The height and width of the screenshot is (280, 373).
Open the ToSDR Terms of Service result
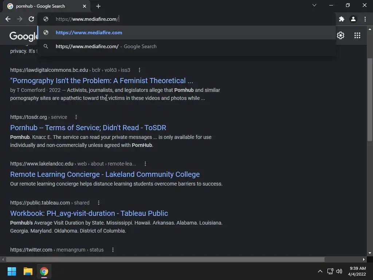(88, 128)
